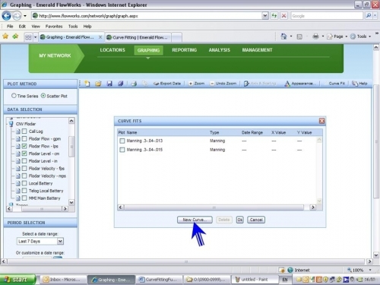Image resolution: width=380 pixels, height=285 pixels.
Task: Click the Google search input field
Action: pyautogui.click(x=327, y=16)
